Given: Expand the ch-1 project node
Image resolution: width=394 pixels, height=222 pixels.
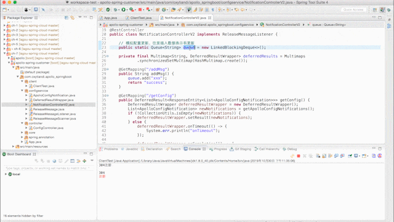Looking at the screenshot, I should tap(4, 25).
